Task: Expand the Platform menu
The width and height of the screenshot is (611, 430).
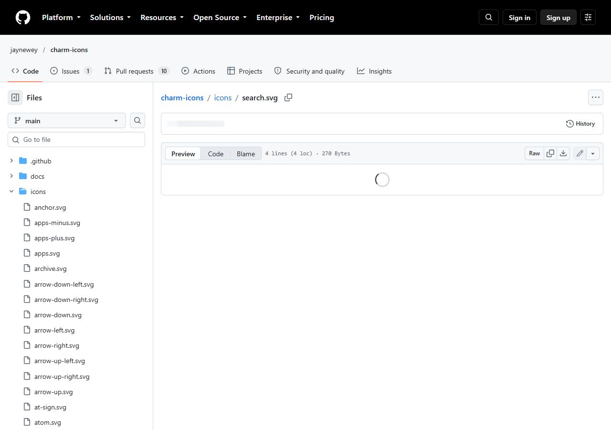Action: (61, 17)
